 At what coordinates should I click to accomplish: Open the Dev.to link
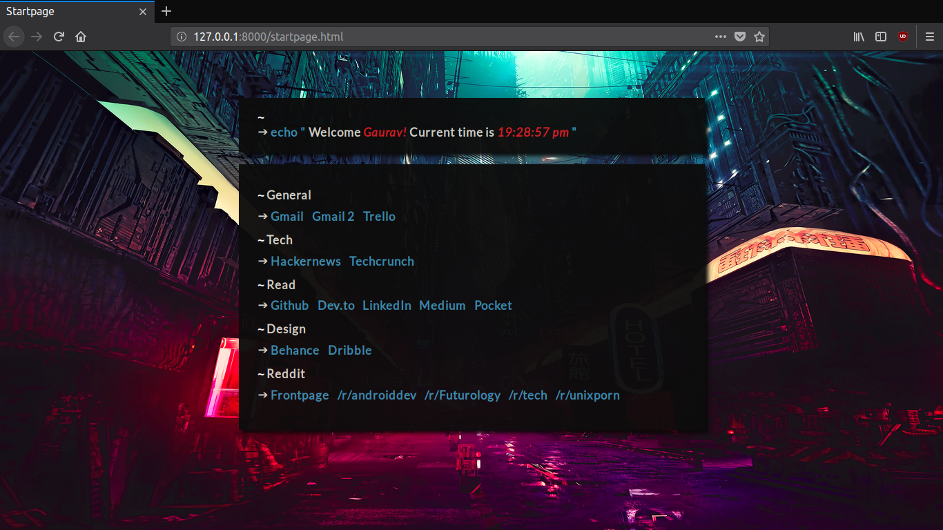336,306
